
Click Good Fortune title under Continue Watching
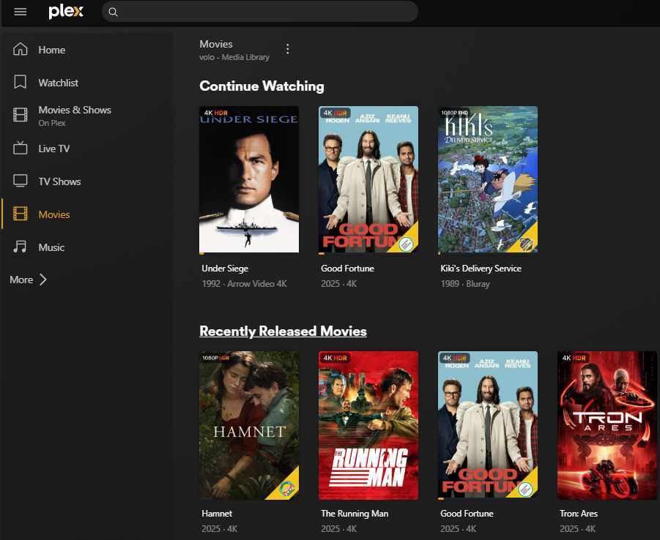tap(347, 269)
